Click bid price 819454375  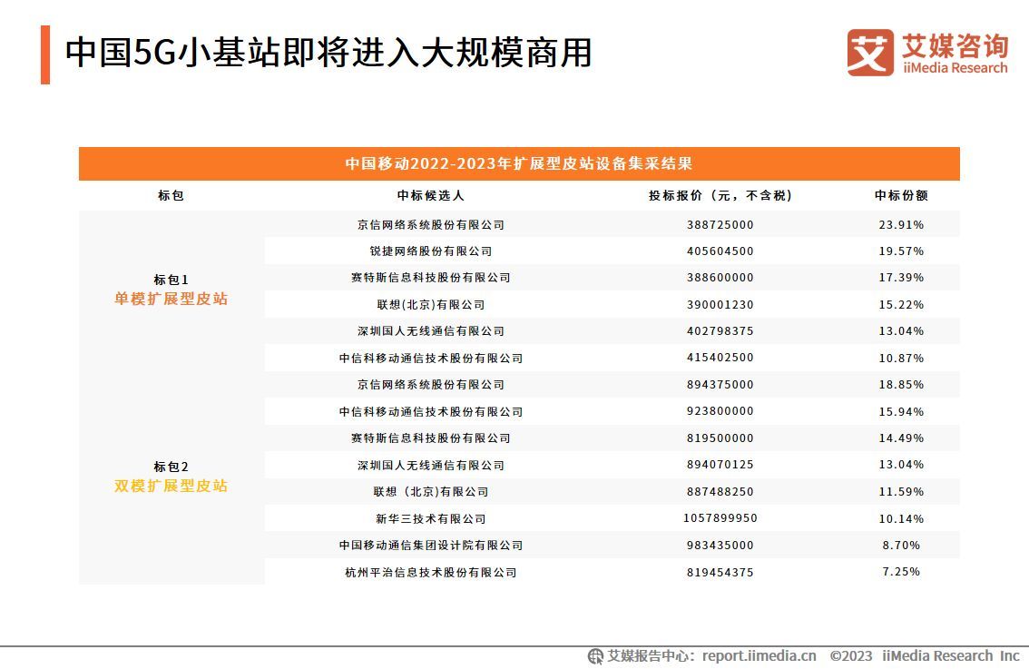click(x=720, y=573)
